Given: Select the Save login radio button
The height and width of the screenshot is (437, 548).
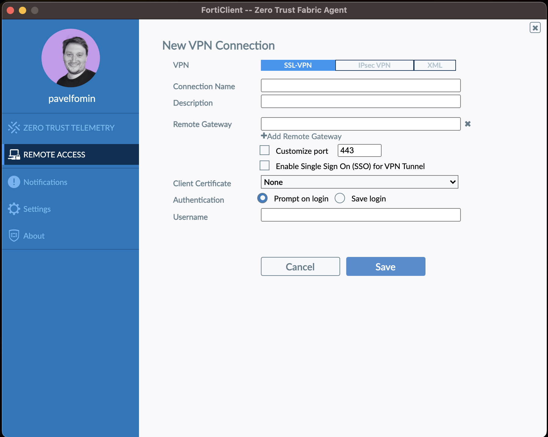Looking at the screenshot, I should click(x=340, y=198).
